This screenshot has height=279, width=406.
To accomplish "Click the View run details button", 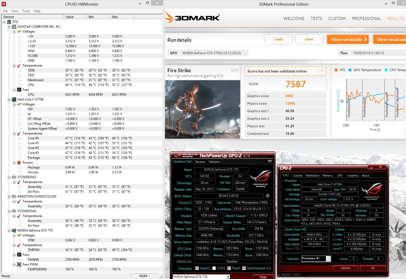I will (349, 39).
